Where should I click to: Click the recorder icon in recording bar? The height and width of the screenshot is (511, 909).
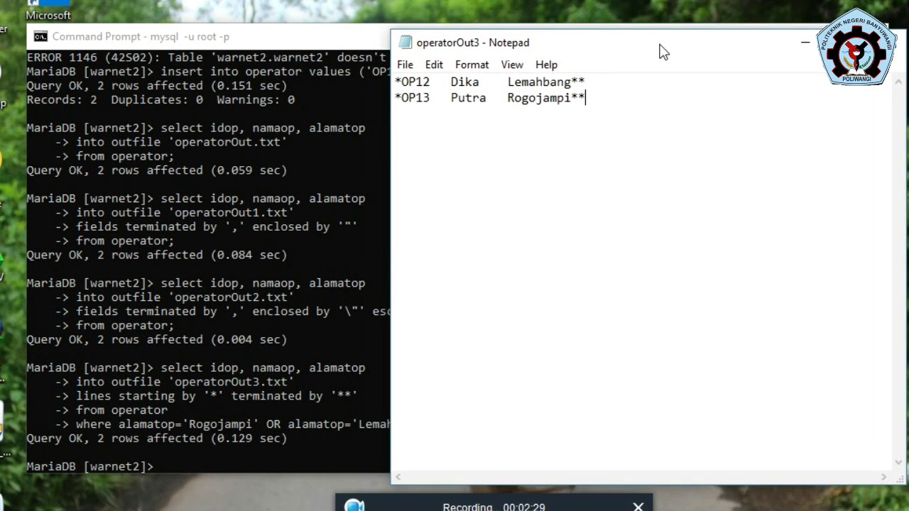tap(354, 505)
